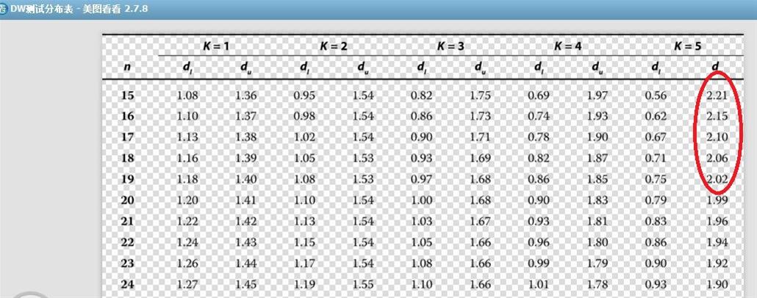The width and height of the screenshot is (757, 298).
Task: Click 2.21 in row 15 under K = 5
Action: 717,95
